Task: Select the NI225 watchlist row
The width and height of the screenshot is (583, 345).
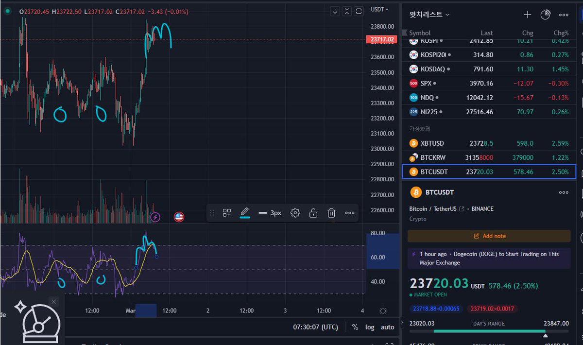Action: click(x=489, y=112)
